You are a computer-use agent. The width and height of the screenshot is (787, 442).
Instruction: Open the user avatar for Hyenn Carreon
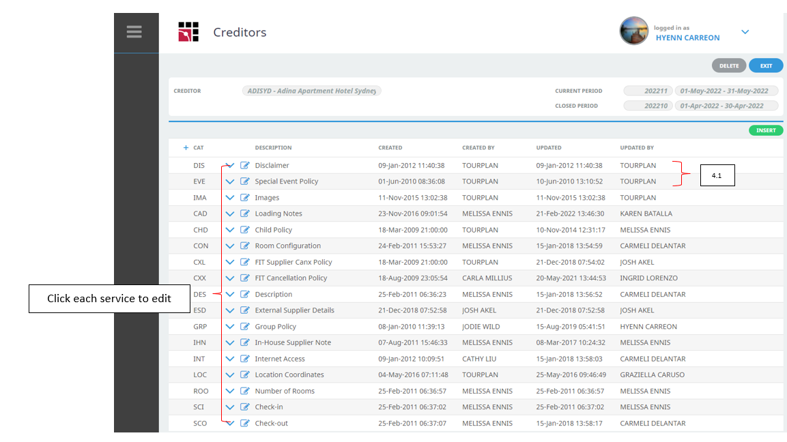(634, 31)
